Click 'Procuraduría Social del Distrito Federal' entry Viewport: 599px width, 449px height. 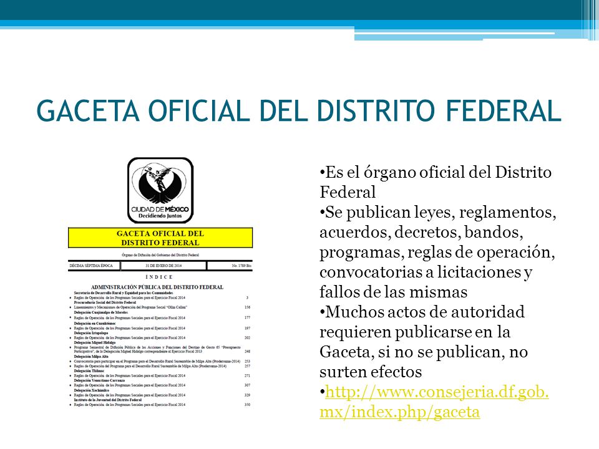[105, 302]
